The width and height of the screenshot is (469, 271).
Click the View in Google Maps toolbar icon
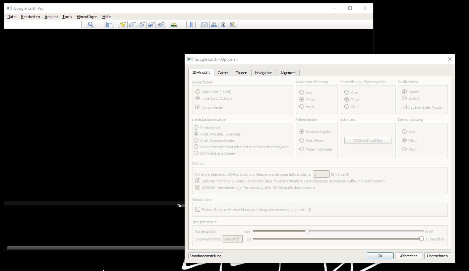tap(233, 24)
